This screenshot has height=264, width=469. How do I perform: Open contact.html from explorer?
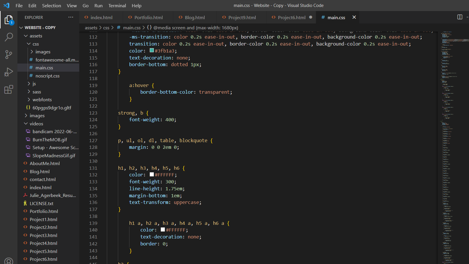[x=48, y=179]
